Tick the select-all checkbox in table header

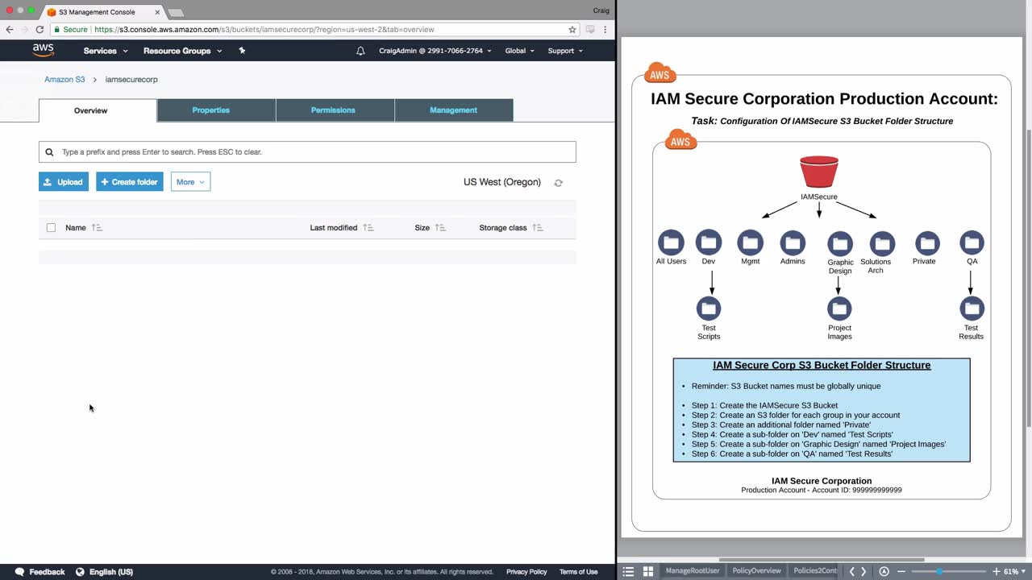pyautogui.click(x=51, y=228)
